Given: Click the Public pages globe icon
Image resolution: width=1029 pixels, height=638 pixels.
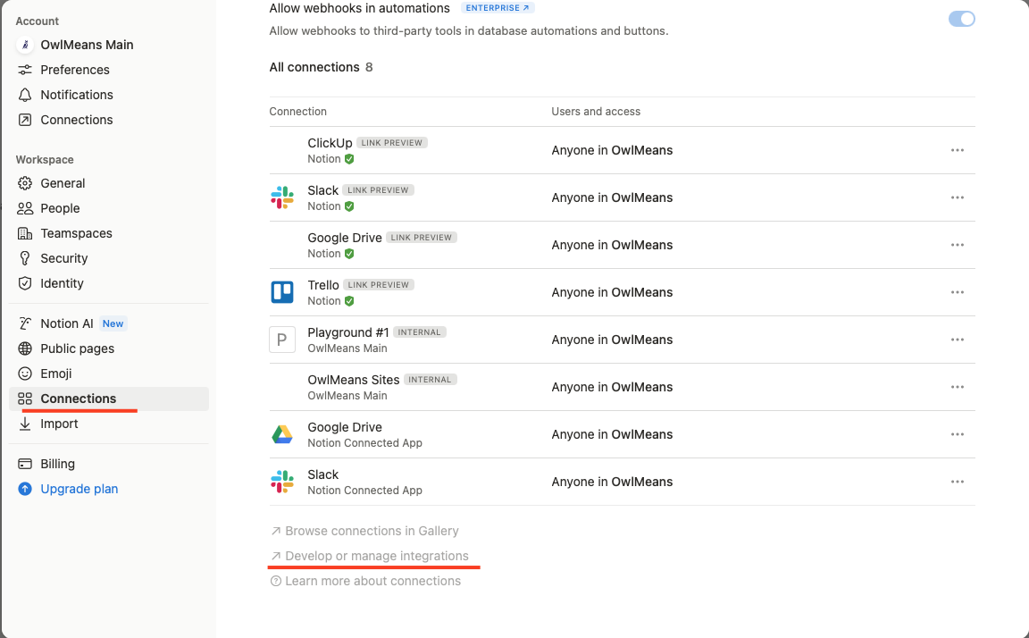Looking at the screenshot, I should (25, 348).
